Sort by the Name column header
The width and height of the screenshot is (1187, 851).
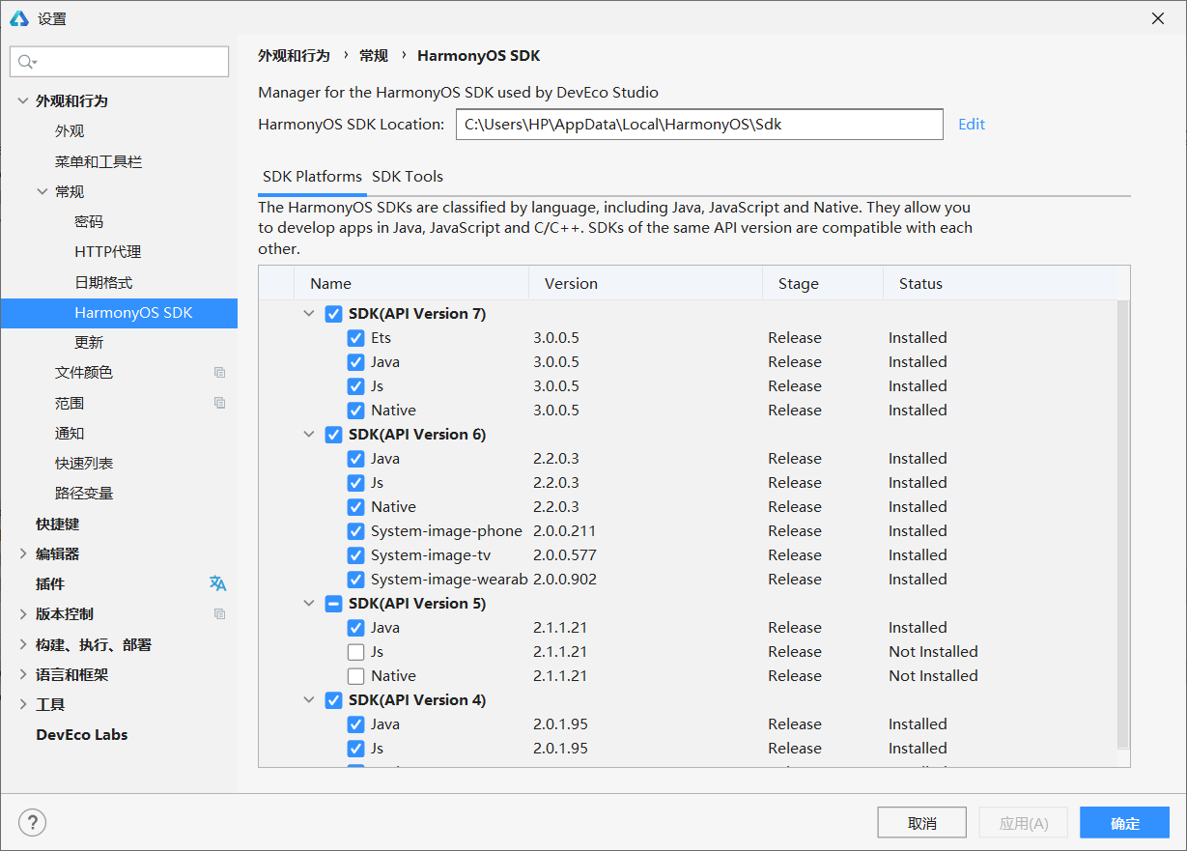[411, 283]
